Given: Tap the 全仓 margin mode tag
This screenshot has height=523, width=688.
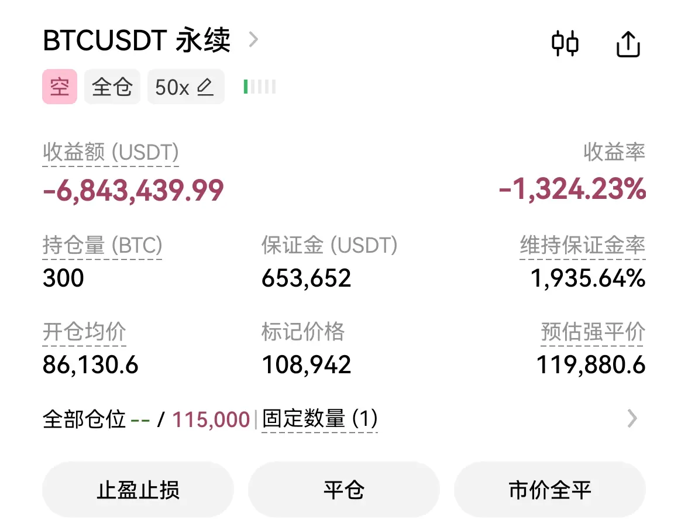Looking at the screenshot, I should coord(112,87).
